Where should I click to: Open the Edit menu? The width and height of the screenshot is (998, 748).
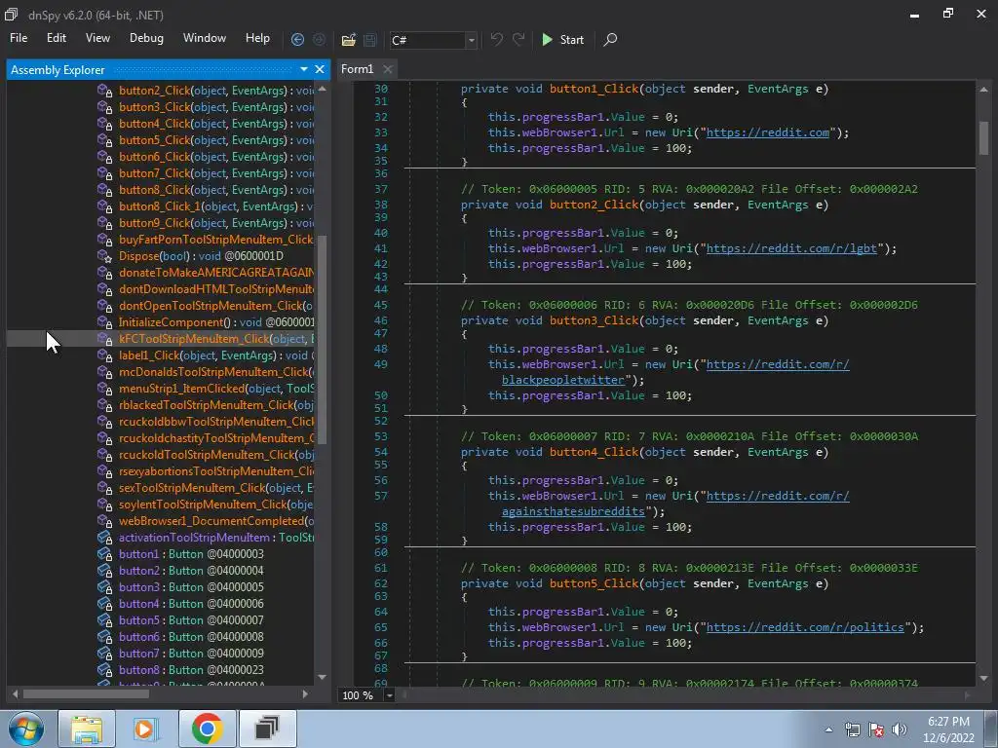click(x=56, y=38)
